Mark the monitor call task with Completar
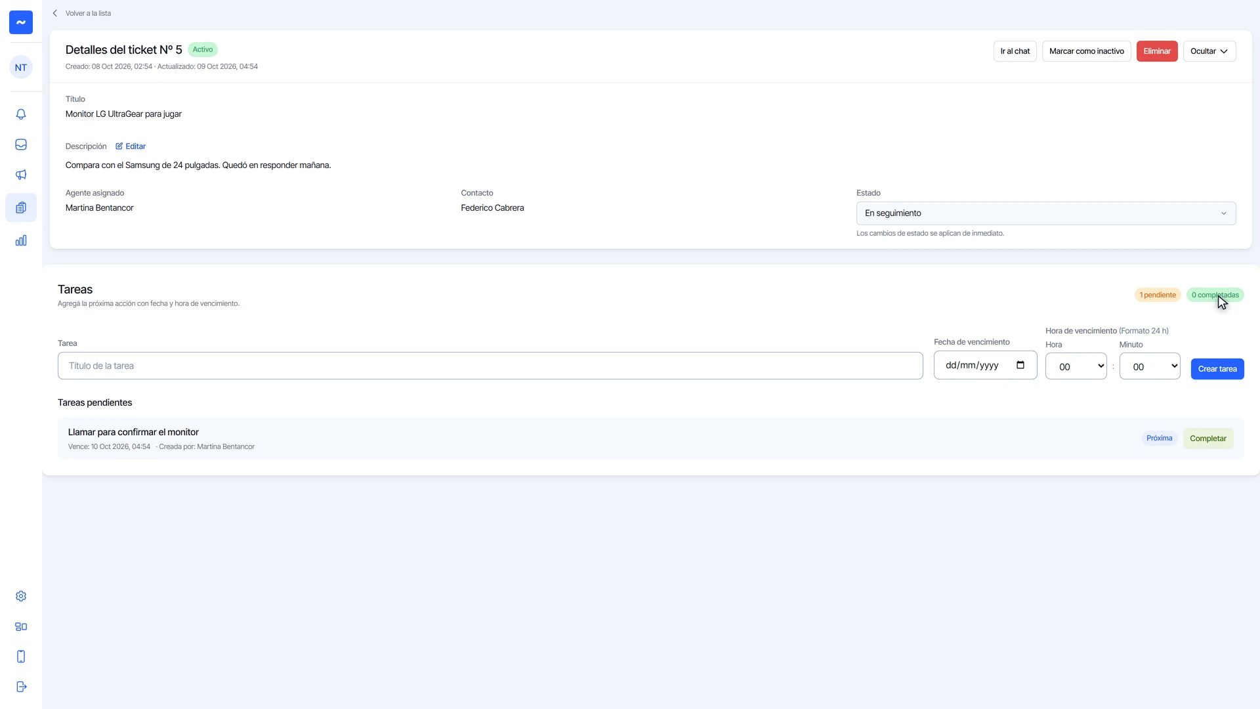Viewport: 1260px width, 709px height. pos(1208,439)
